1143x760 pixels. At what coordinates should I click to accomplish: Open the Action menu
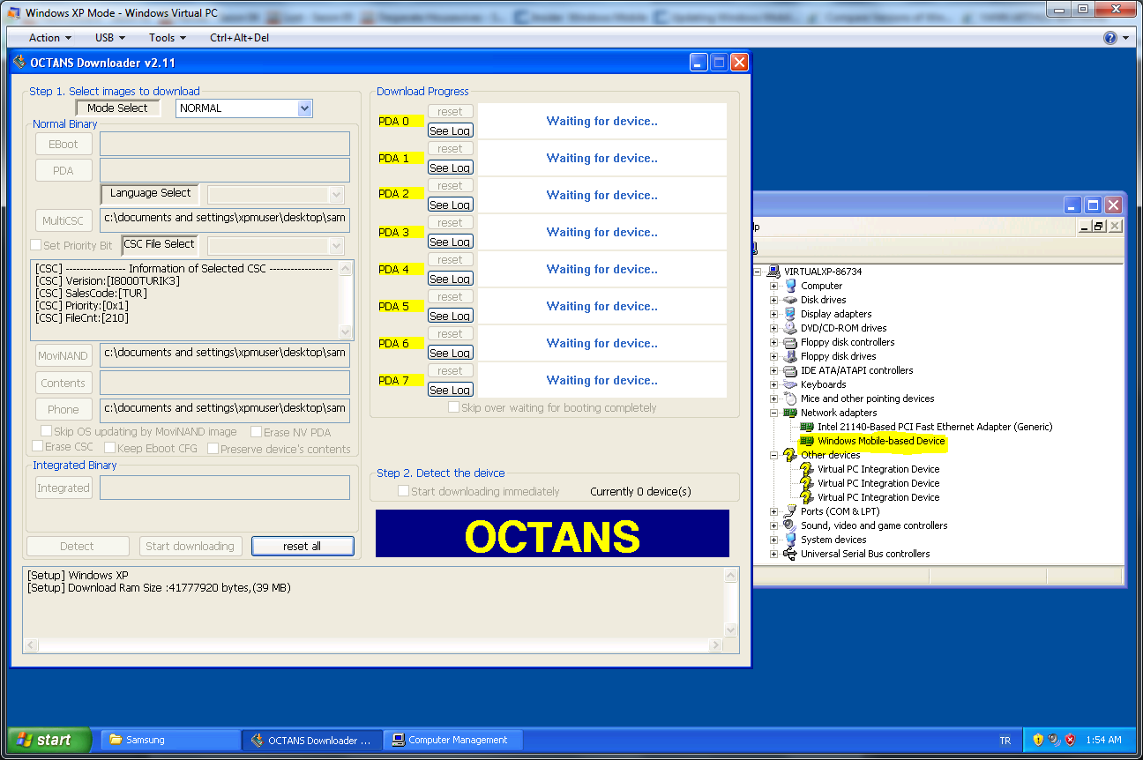[x=50, y=38]
